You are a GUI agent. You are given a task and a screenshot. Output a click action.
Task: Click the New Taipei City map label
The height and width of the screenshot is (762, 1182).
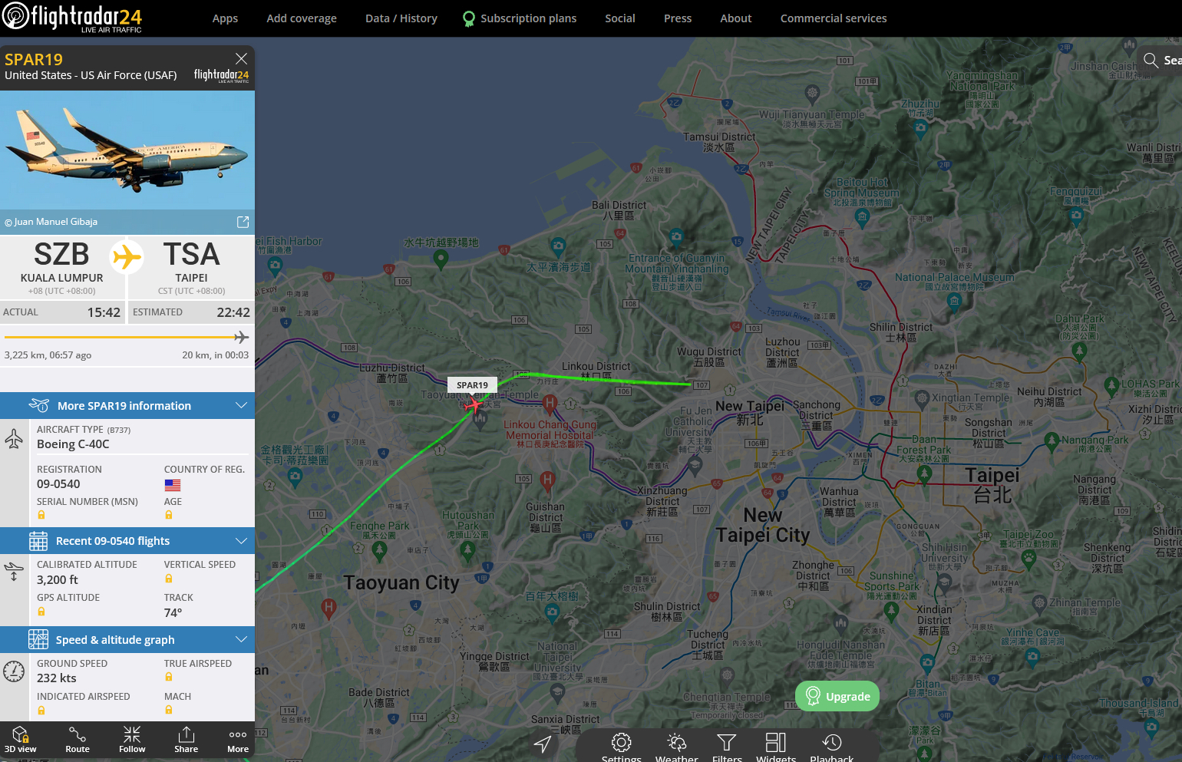coord(763,525)
